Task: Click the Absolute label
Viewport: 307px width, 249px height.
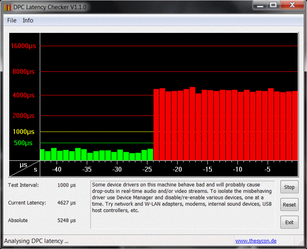Action: pos(18,220)
